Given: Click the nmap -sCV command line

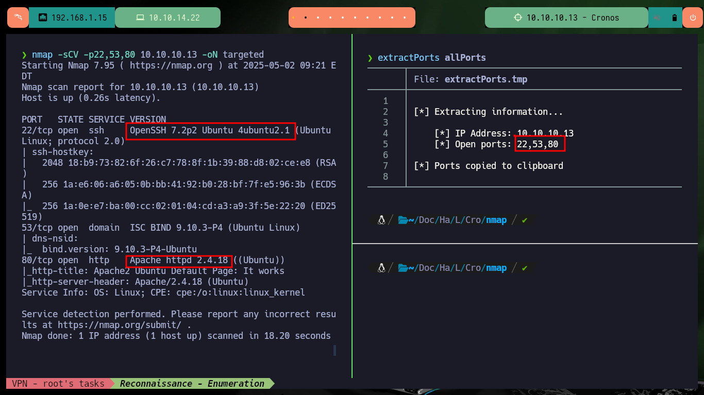Looking at the screenshot, I should tap(143, 55).
